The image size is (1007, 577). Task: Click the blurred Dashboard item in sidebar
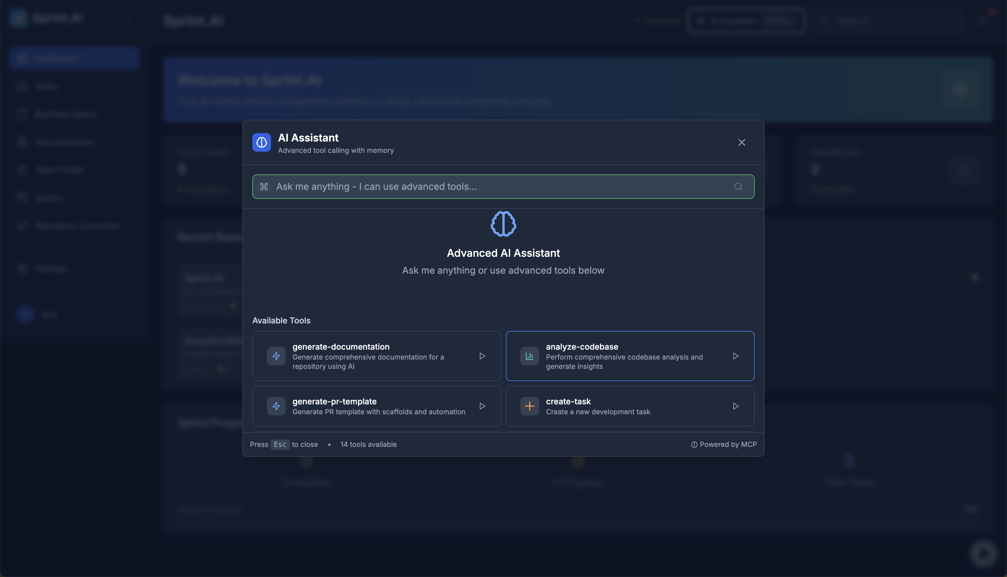(x=74, y=58)
